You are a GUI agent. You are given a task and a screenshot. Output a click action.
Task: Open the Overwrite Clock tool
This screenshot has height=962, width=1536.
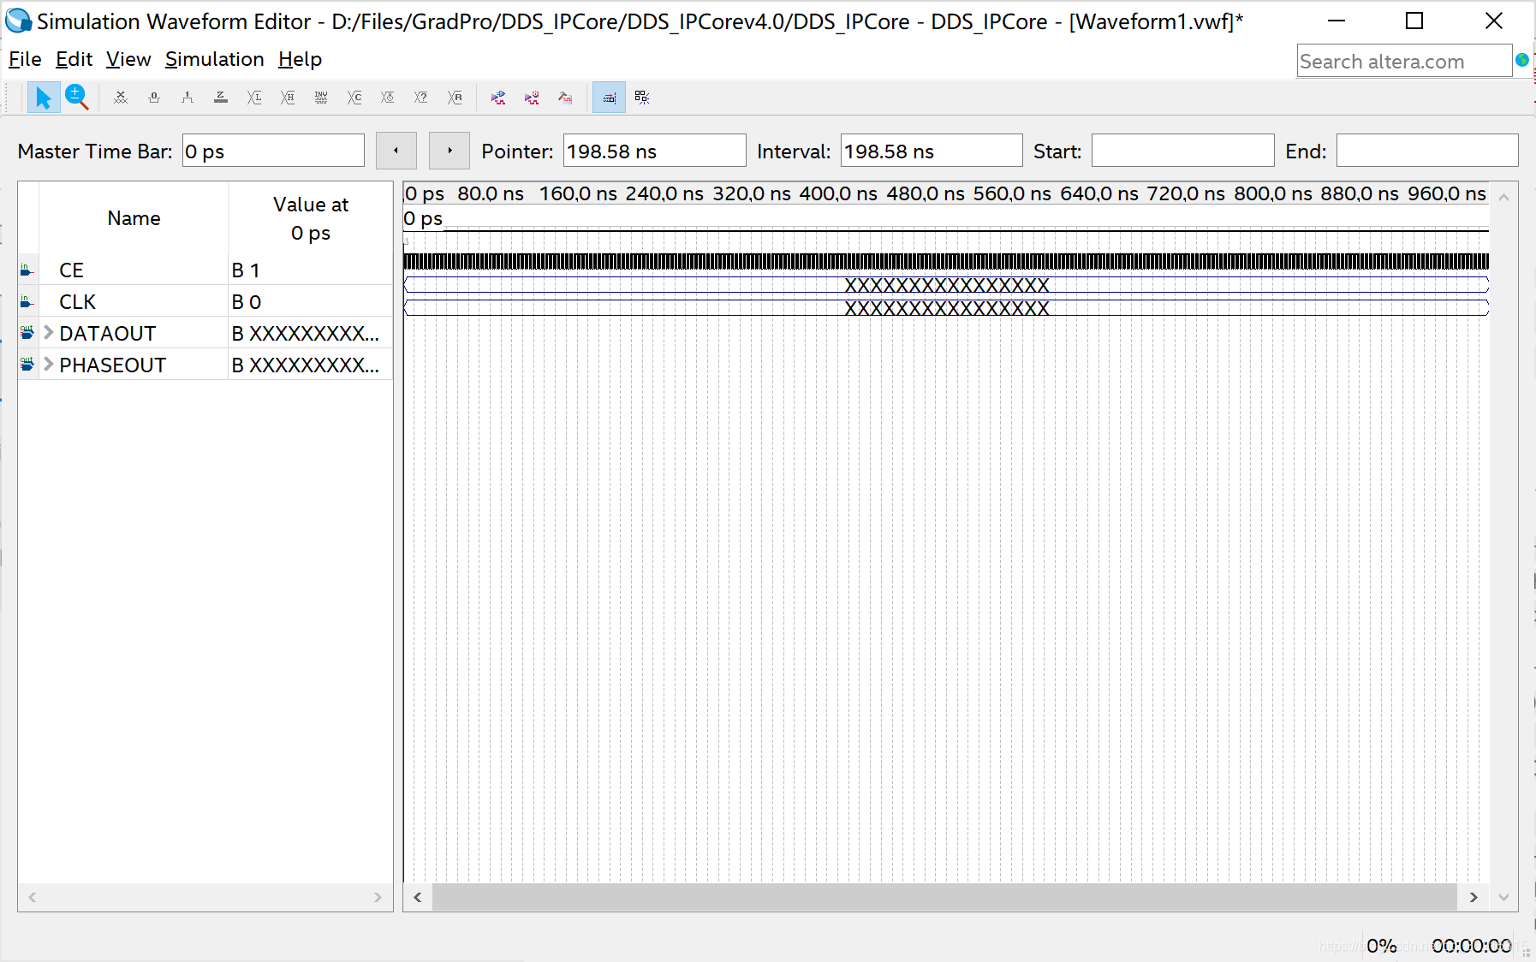click(388, 98)
